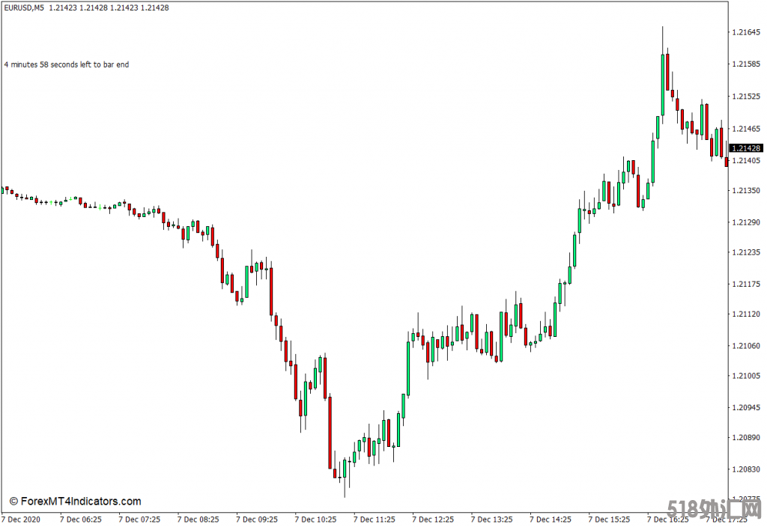Click the 1.21645 price axis label
Viewport: 767px width, 527px height.
[747, 32]
